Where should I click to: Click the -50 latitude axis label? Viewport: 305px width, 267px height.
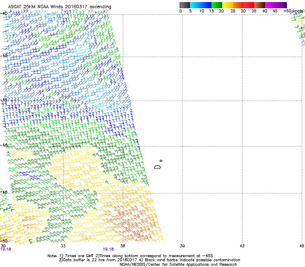pyautogui.click(x=4, y=241)
